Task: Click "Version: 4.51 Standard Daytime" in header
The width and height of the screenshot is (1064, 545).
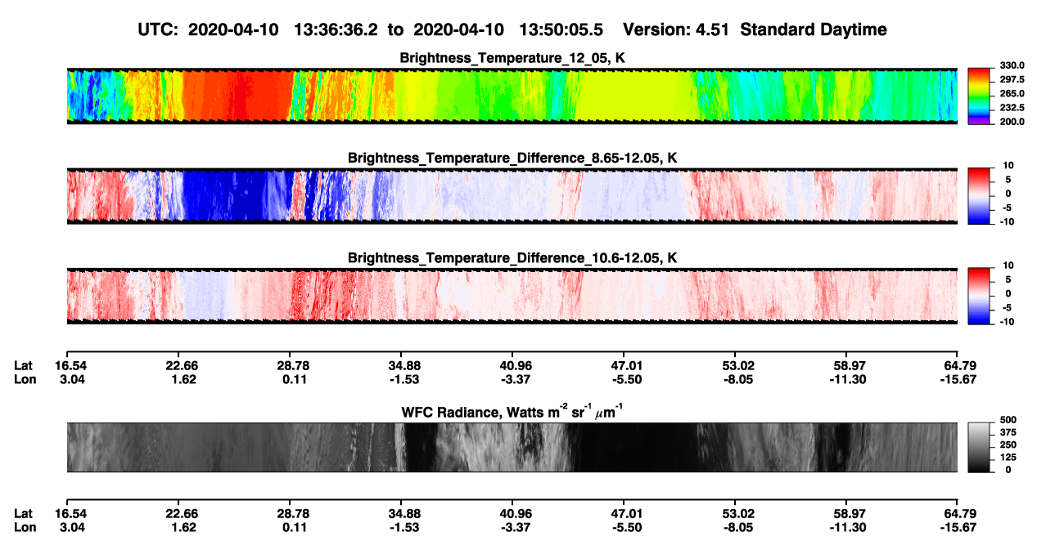Action: tap(755, 29)
